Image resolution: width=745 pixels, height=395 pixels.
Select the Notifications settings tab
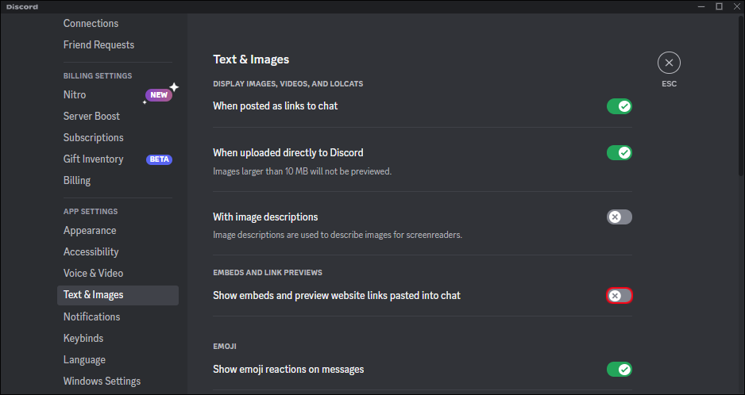point(92,317)
